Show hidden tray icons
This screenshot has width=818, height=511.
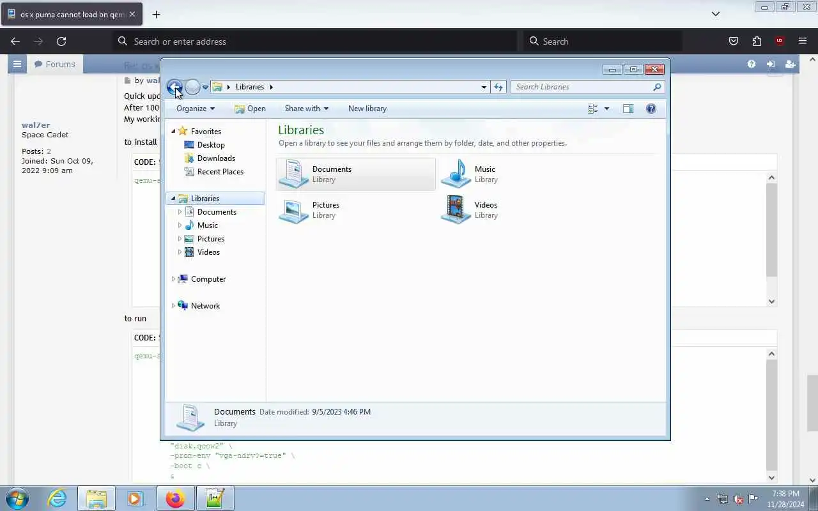pyautogui.click(x=707, y=499)
